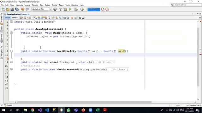This screenshot has height=113, width=202.
Task: Click the vertical editor scrollbar
Action: click(198, 57)
